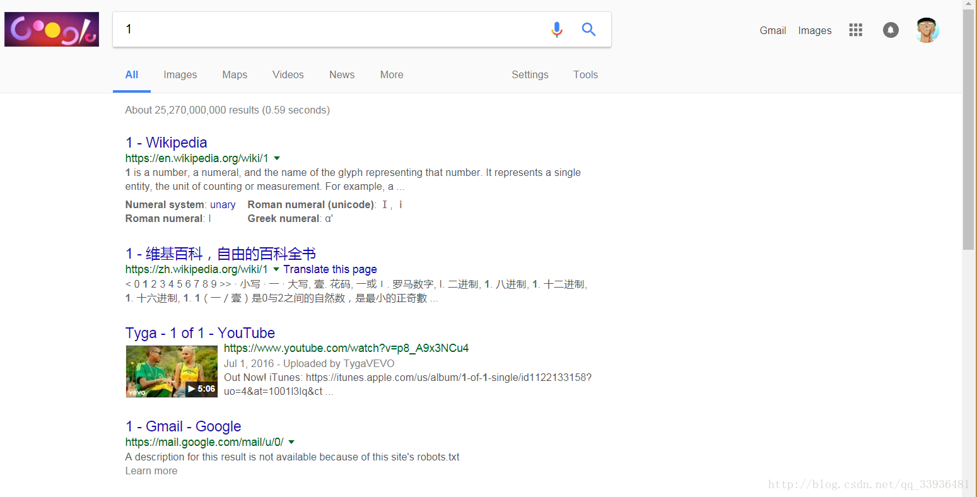Image resolution: width=977 pixels, height=497 pixels.
Task: Switch to the Videos tab
Action: tap(288, 74)
